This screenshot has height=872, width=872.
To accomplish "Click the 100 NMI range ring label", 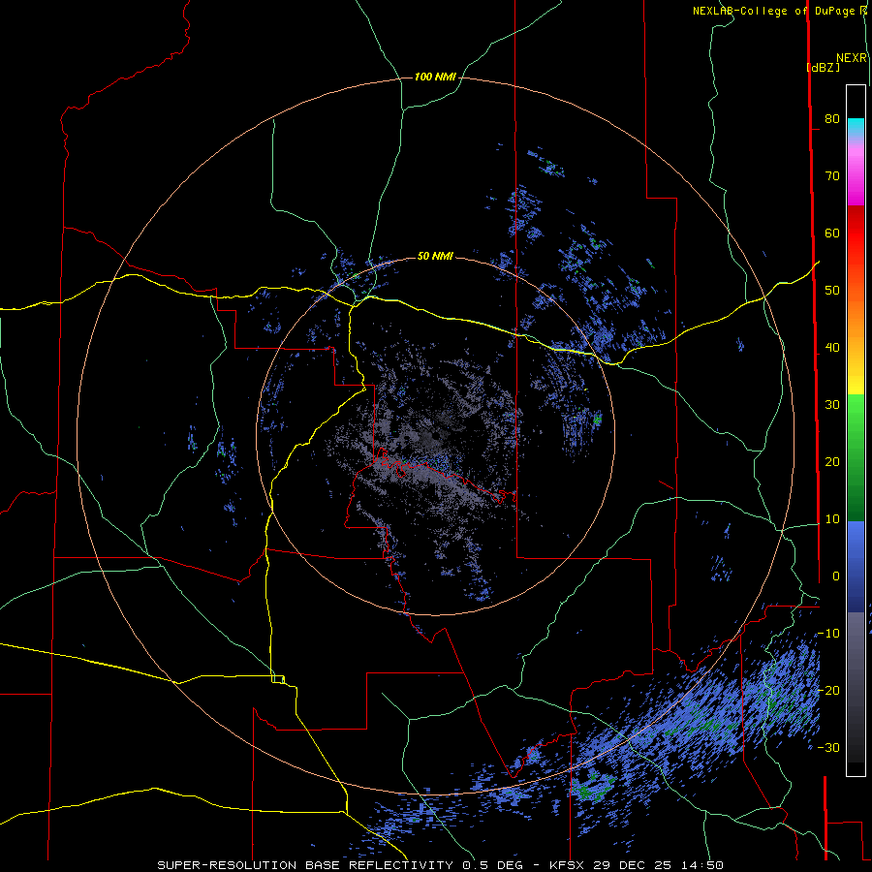I will [x=435, y=77].
